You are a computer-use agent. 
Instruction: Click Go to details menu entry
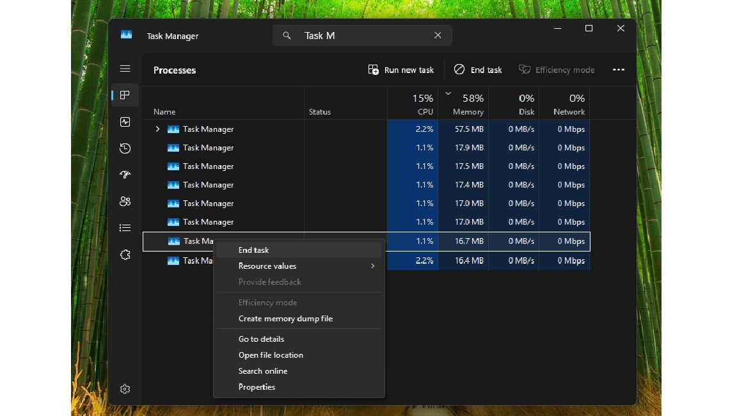tap(261, 339)
